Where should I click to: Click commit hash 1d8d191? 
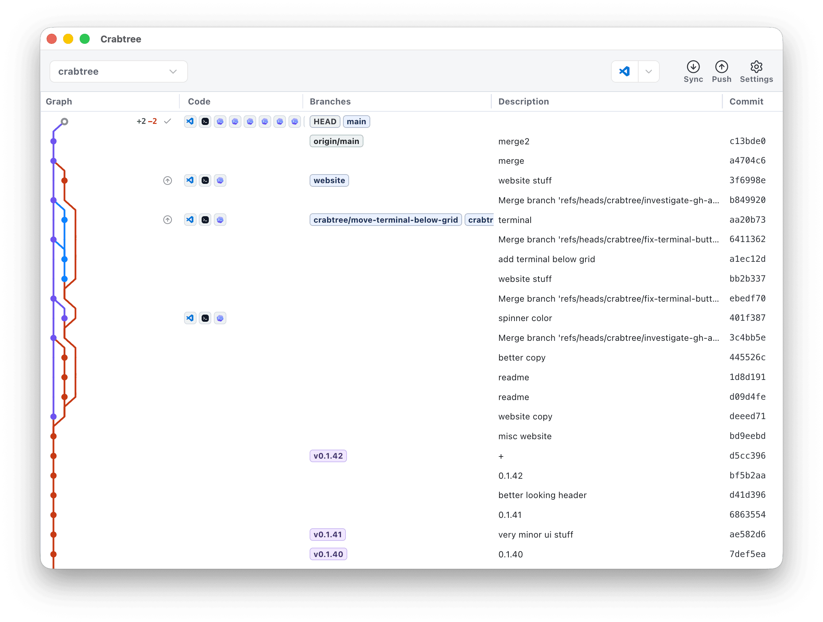(x=747, y=377)
